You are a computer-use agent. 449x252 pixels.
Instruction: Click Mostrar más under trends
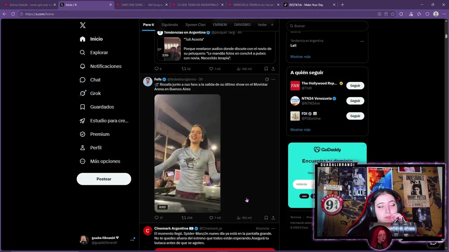(x=300, y=57)
